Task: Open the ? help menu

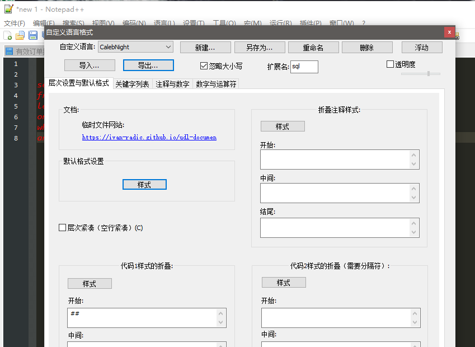Action: coord(364,23)
